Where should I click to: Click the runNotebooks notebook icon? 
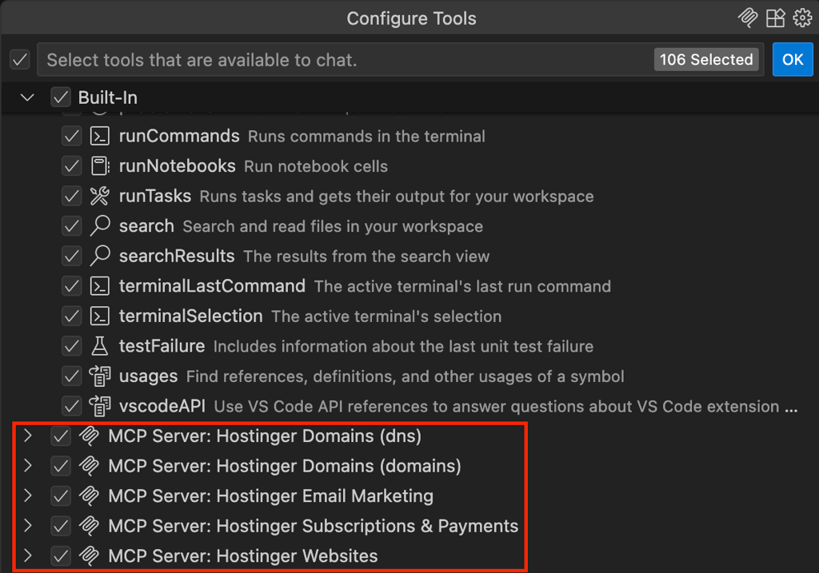click(100, 166)
